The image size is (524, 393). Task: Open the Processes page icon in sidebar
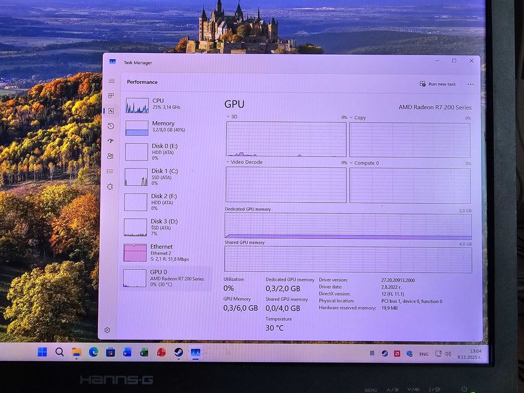pyautogui.click(x=111, y=96)
